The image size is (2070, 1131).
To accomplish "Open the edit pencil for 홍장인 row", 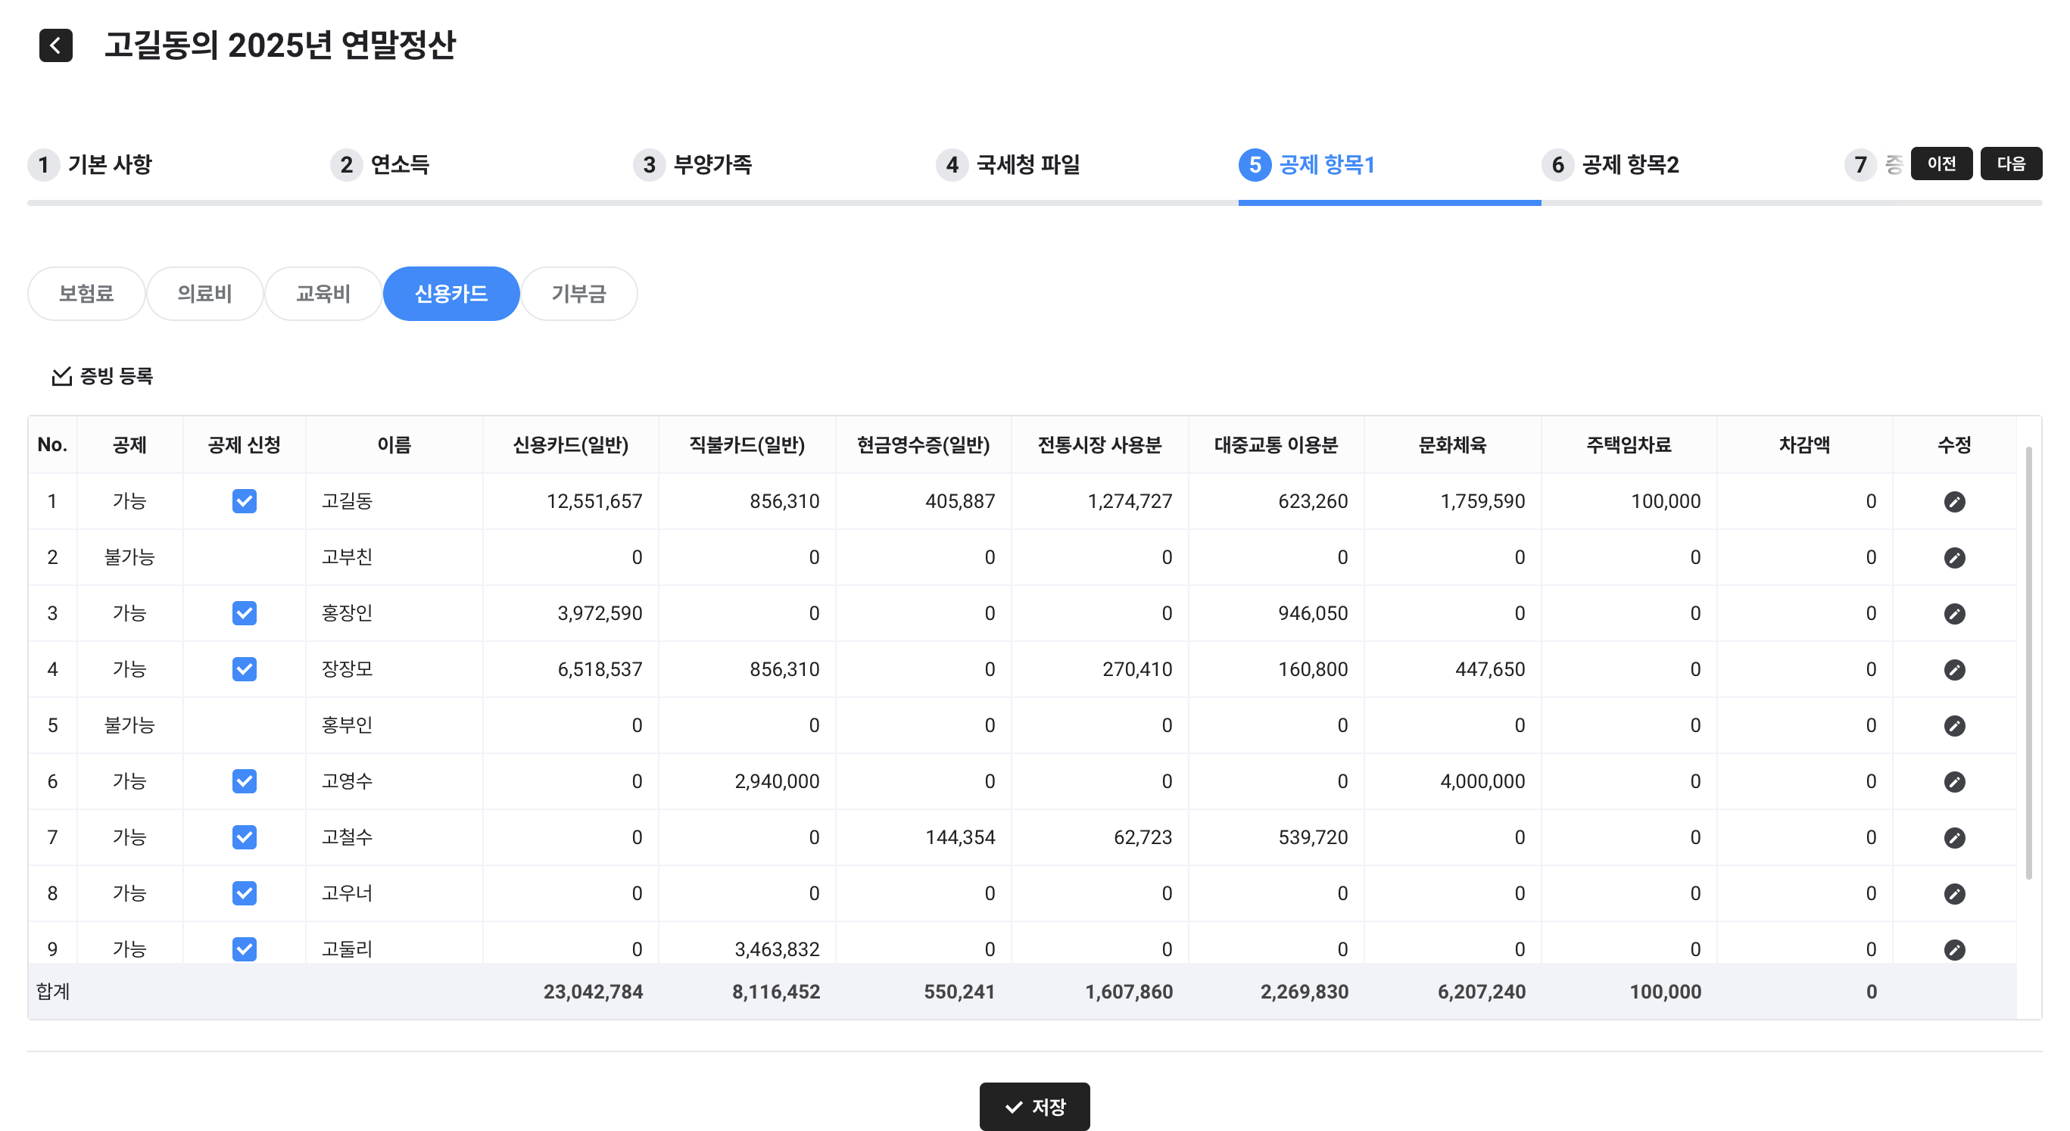I will click(x=1953, y=614).
